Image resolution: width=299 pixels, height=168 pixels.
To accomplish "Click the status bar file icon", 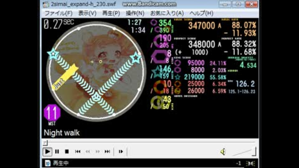I will (x=47, y=163).
